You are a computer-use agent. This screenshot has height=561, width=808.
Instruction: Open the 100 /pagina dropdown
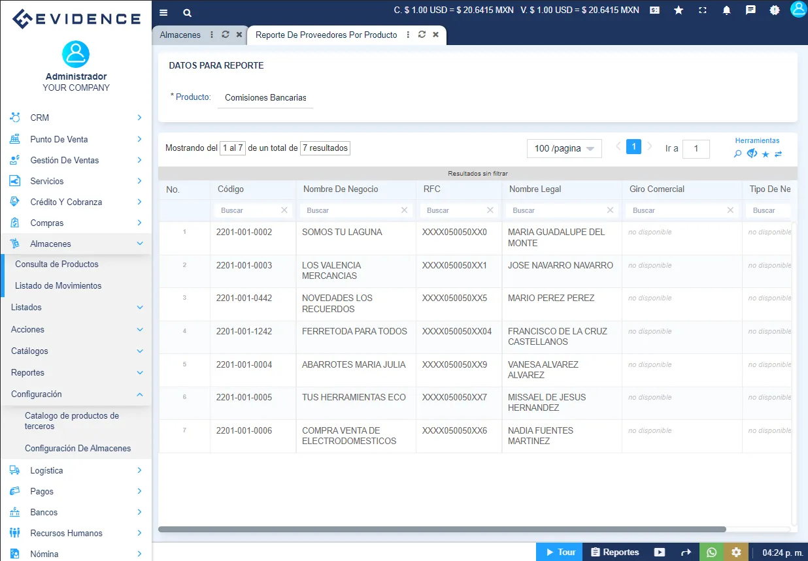click(x=564, y=148)
